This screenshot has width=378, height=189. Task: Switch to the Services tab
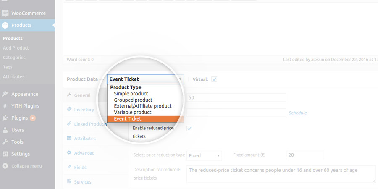pyautogui.click(x=83, y=182)
